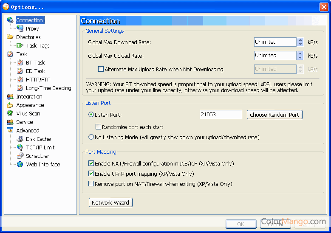Click the Proxy icon in sidebar
Screen dimensions: 331x233
[x=20, y=28]
